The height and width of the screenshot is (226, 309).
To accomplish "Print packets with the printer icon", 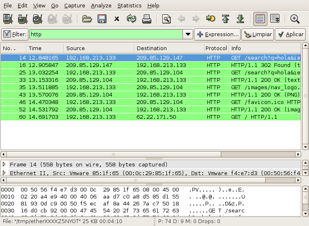I will pyautogui.click(x=146, y=19).
